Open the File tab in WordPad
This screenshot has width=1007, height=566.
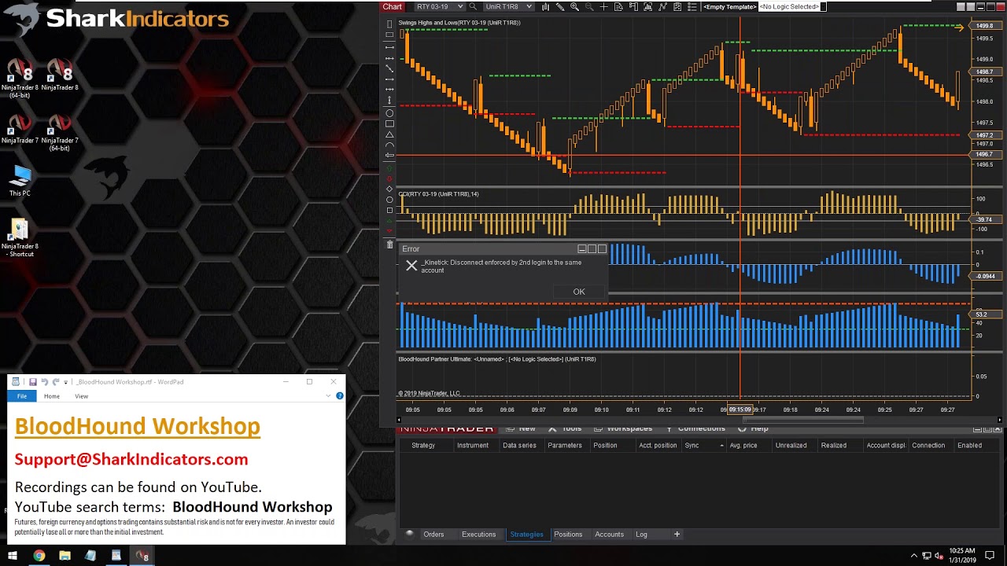coord(22,396)
